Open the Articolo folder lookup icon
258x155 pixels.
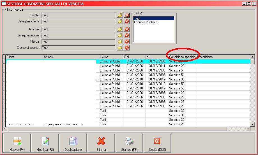(x=120, y=29)
